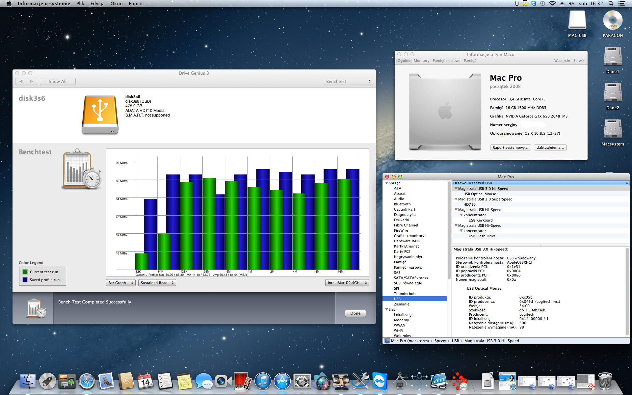Open Mission Control from the Dock
This screenshot has height=395, width=632.
(x=67, y=381)
